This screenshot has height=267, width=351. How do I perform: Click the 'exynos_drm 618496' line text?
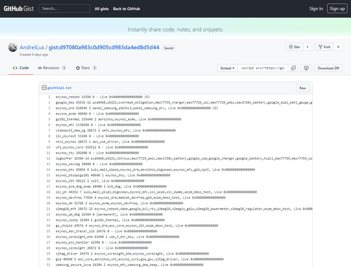(x=136, y=108)
